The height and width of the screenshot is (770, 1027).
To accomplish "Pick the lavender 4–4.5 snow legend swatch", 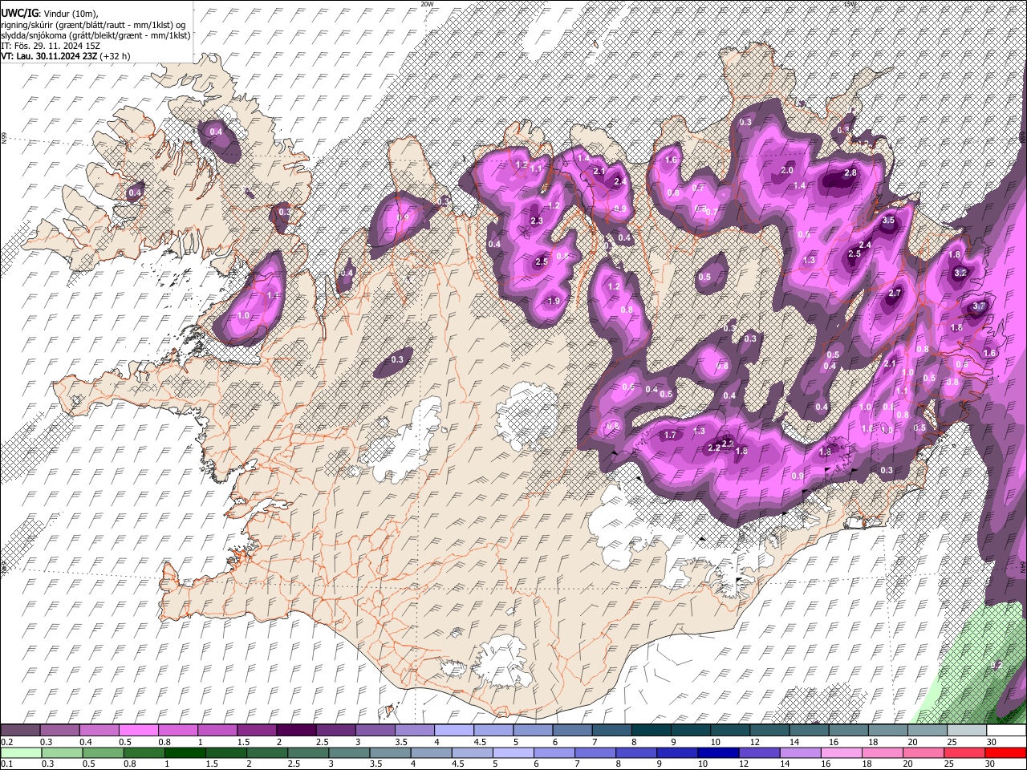I will (453, 731).
